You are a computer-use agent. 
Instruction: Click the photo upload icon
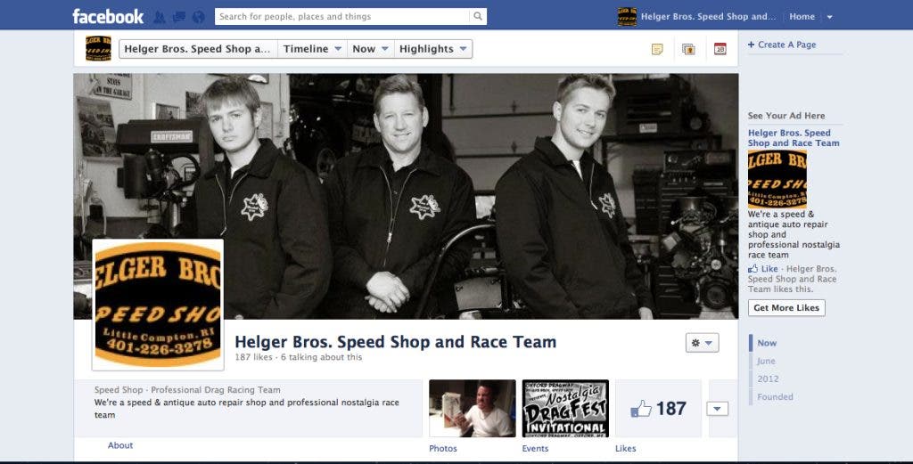click(x=689, y=49)
